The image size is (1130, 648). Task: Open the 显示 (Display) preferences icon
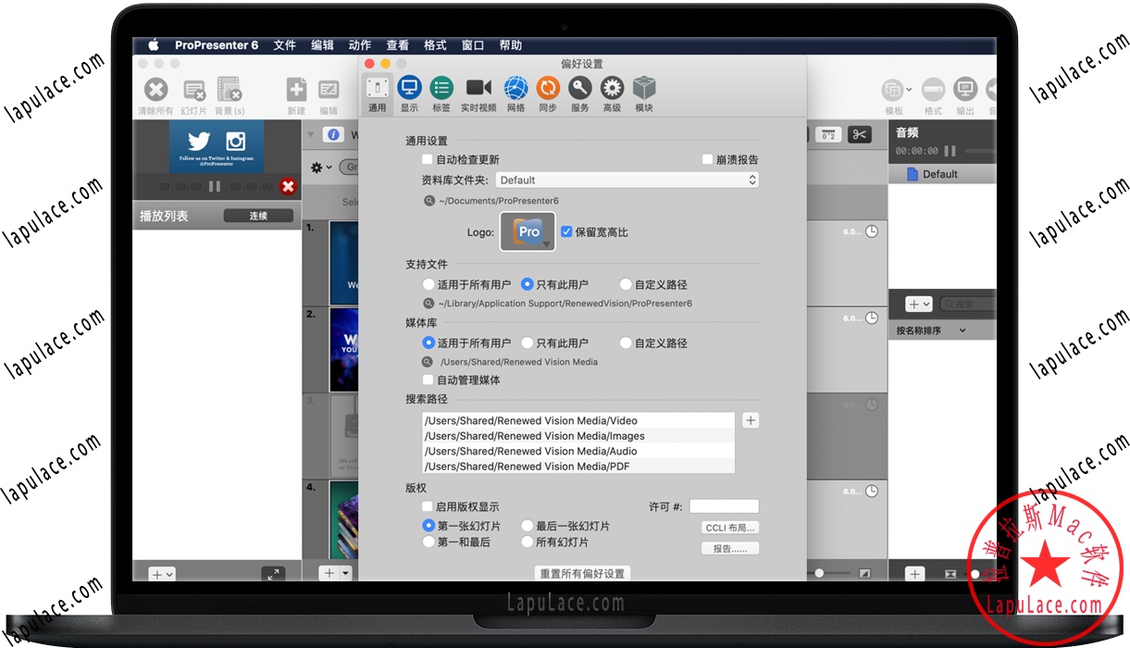pos(409,89)
